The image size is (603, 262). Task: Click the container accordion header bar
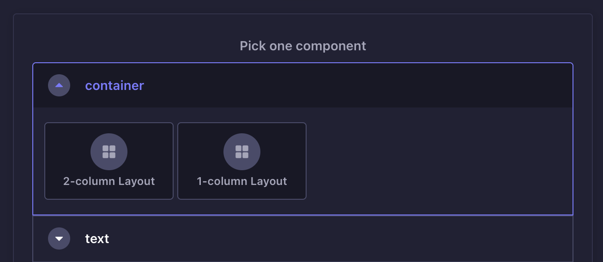pos(323,85)
